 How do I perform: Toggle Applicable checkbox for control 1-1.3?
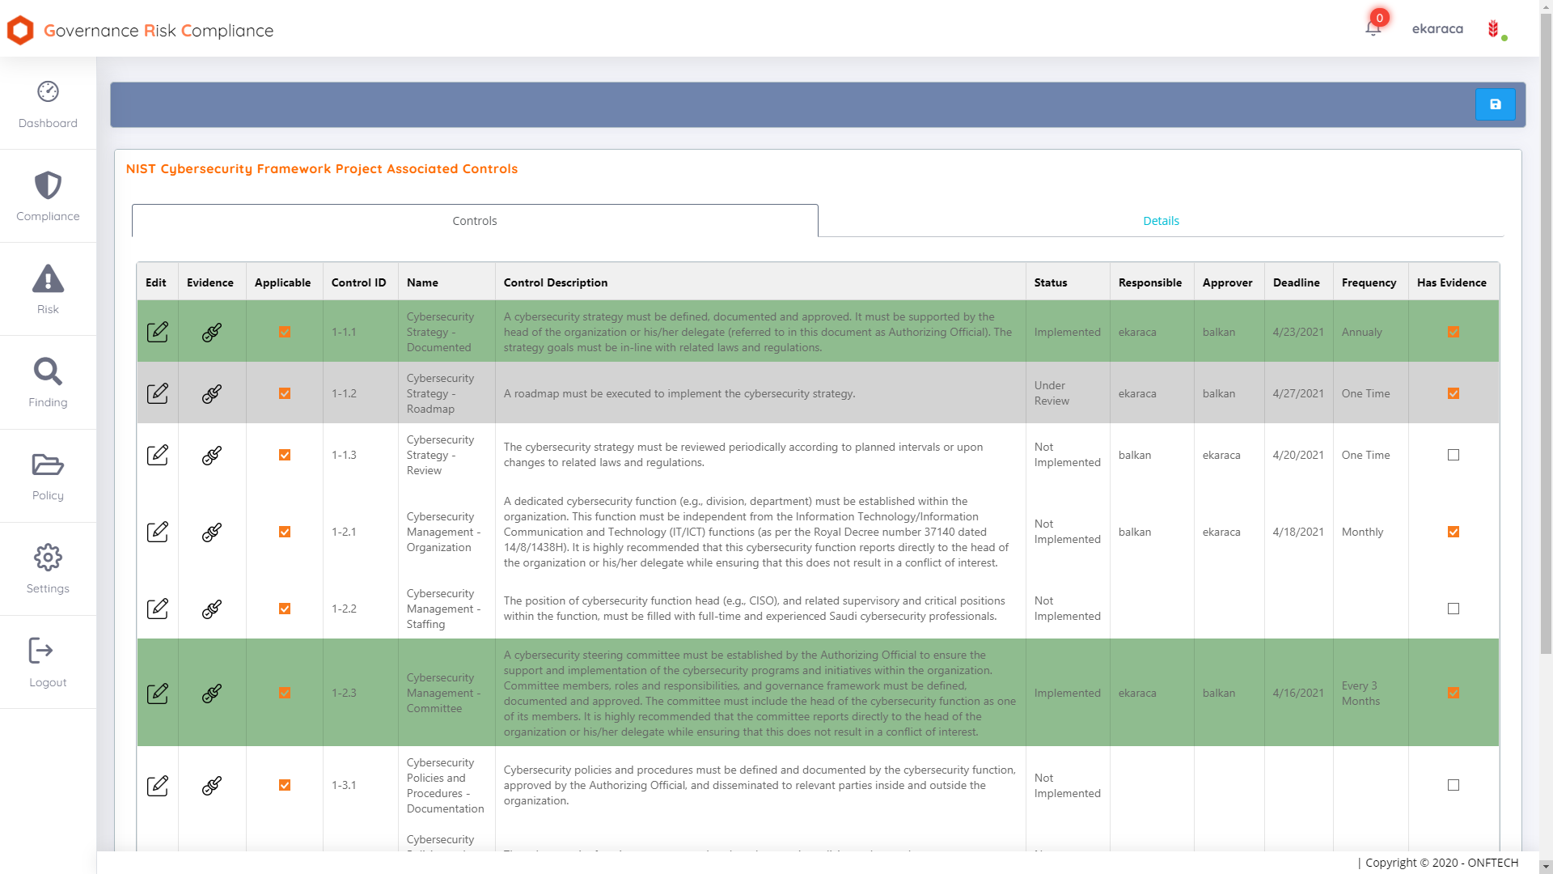click(x=285, y=455)
